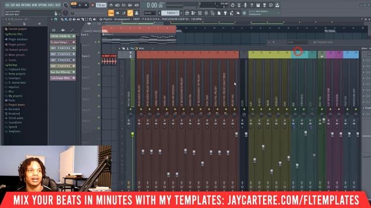Click the tempo display field
The width and height of the screenshot is (371, 208).
tap(101, 5)
